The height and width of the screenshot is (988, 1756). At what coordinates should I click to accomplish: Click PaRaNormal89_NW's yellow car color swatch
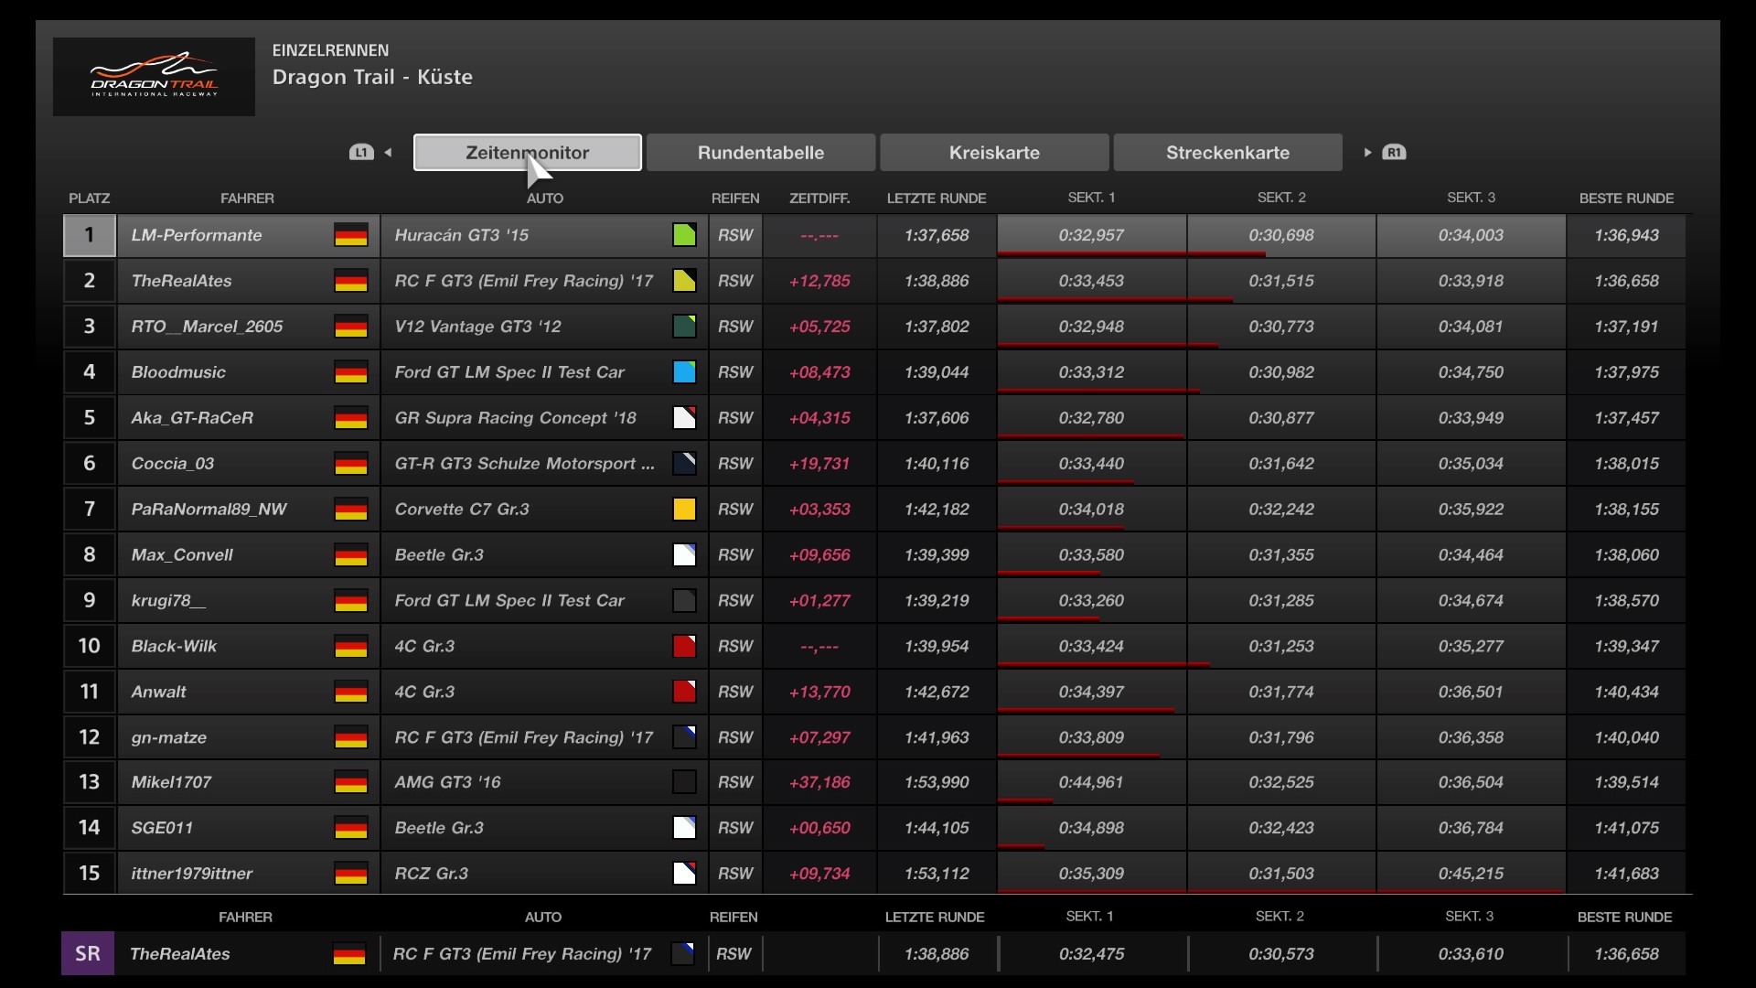click(684, 510)
